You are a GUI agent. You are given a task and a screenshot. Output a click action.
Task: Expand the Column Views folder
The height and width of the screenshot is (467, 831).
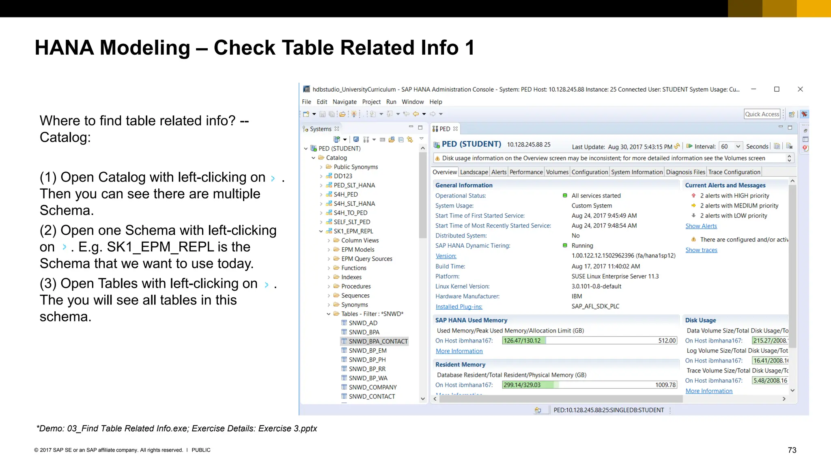pos(329,240)
